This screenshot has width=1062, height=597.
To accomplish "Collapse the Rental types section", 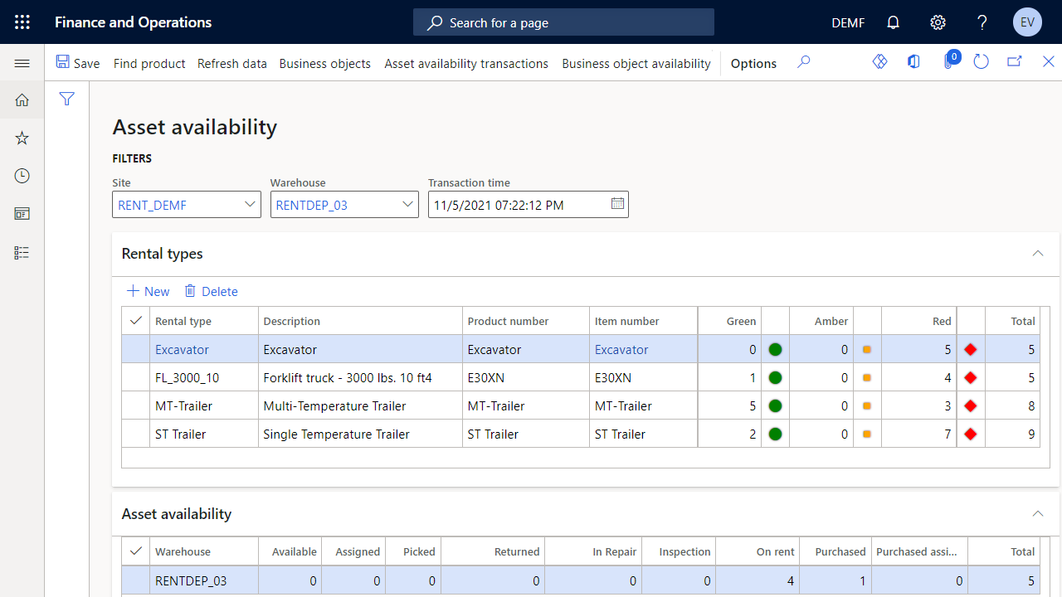I will (x=1037, y=254).
